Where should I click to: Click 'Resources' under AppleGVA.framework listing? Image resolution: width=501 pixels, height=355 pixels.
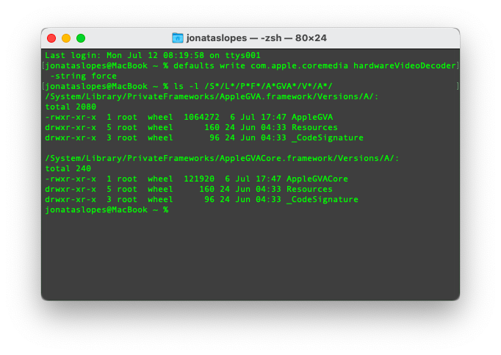(x=314, y=127)
